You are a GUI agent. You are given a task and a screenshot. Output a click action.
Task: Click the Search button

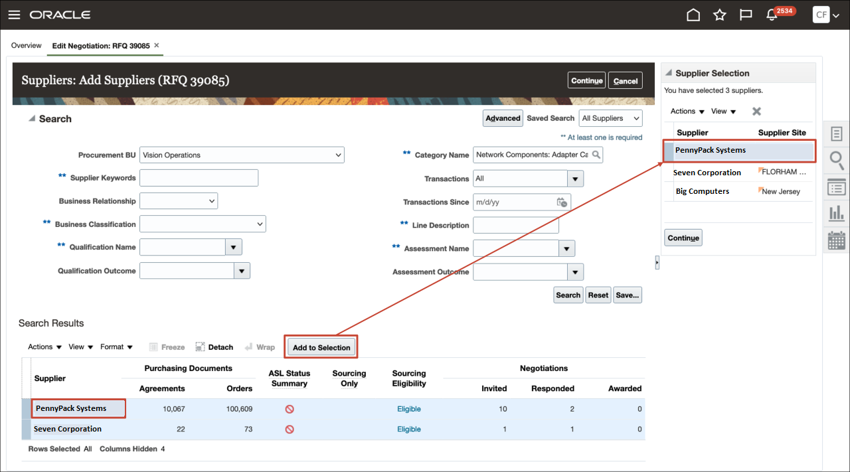568,295
